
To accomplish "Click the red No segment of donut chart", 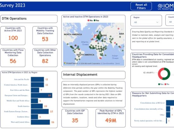I will click(x=159, y=73).
